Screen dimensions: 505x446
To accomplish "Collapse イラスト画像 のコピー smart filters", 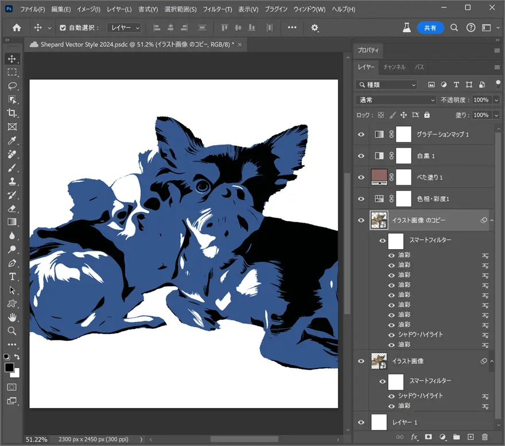I will [x=491, y=220].
